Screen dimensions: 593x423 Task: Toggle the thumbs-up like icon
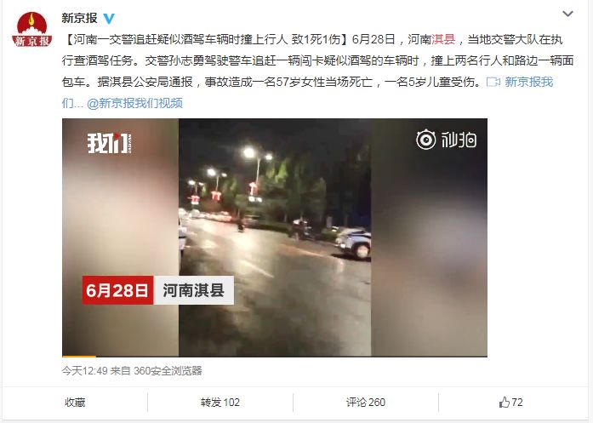tap(505, 403)
